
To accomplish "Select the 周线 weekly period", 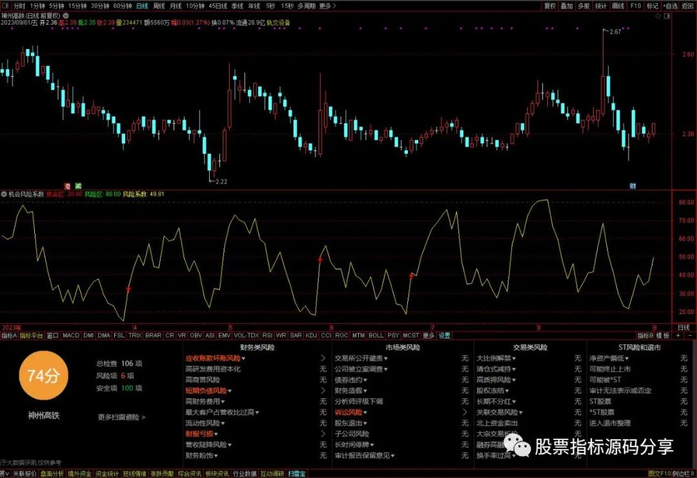I will (159, 6).
